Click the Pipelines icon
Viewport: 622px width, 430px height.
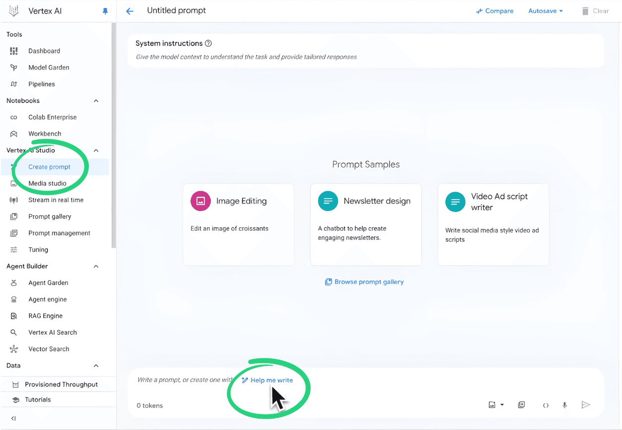click(x=14, y=84)
